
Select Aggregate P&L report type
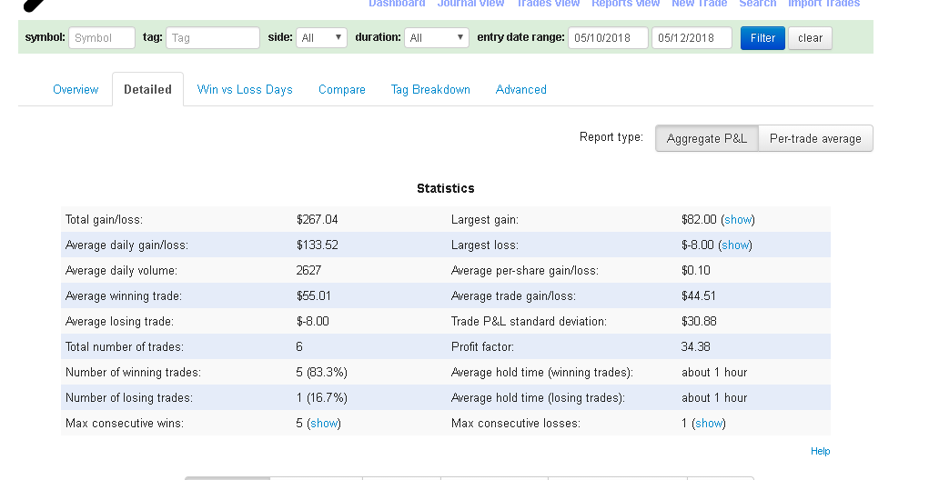click(x=706, y=138)
